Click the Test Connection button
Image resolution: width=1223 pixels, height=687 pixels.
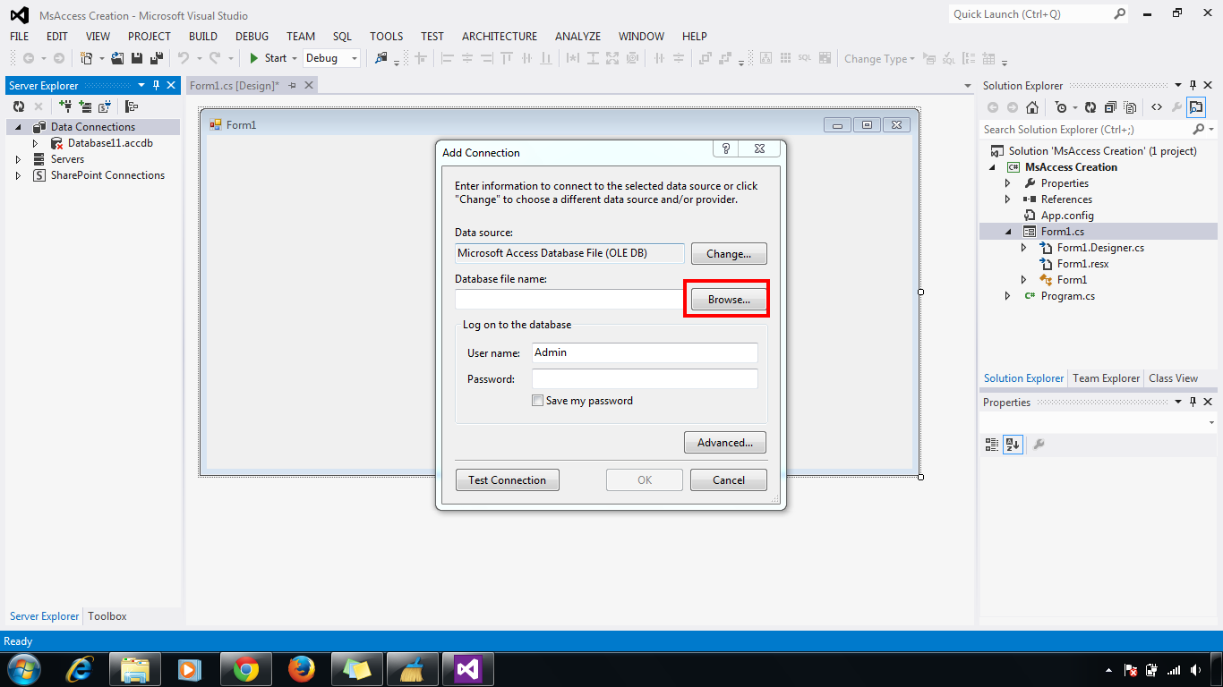point(507,479)
